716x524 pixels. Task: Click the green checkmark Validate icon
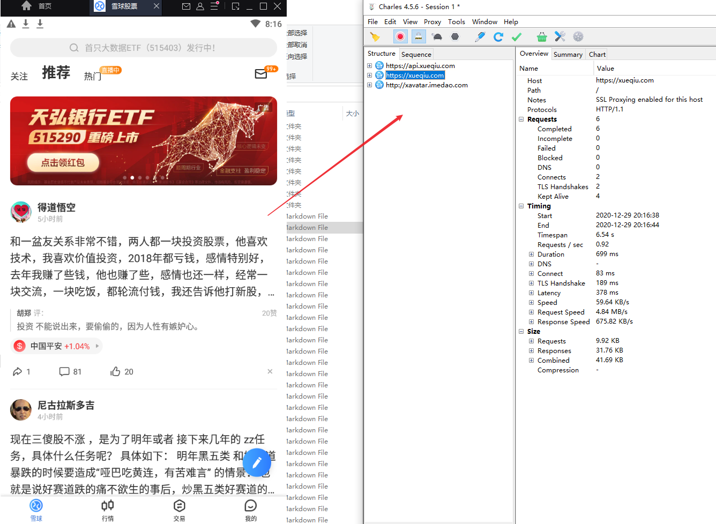coord(517,36)
